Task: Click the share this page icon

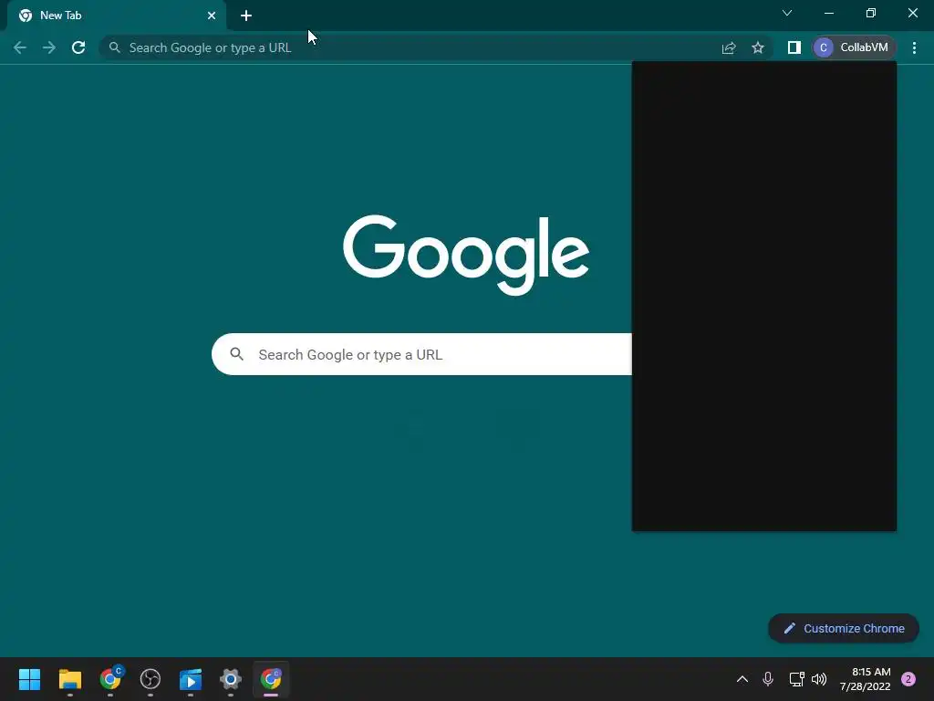Action: (729, 47)
